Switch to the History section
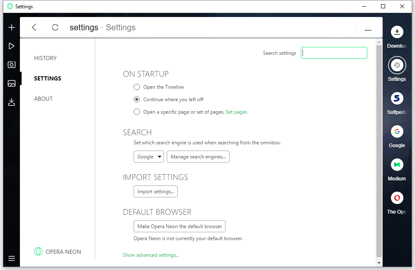The image size is (415, 270). [45, 58]
